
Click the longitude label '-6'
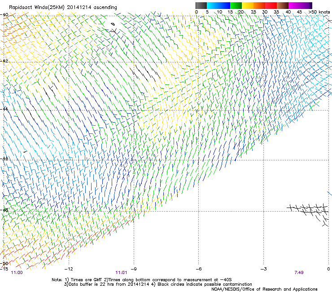(x=198, y=269)
